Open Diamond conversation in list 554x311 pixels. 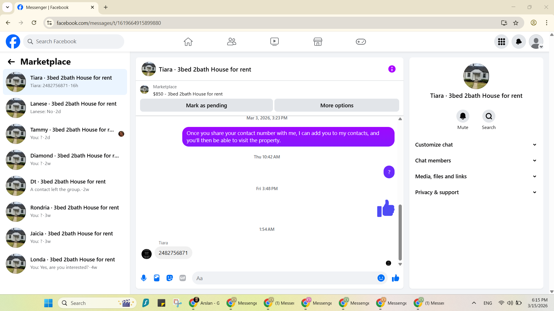(x=65, y=160)
